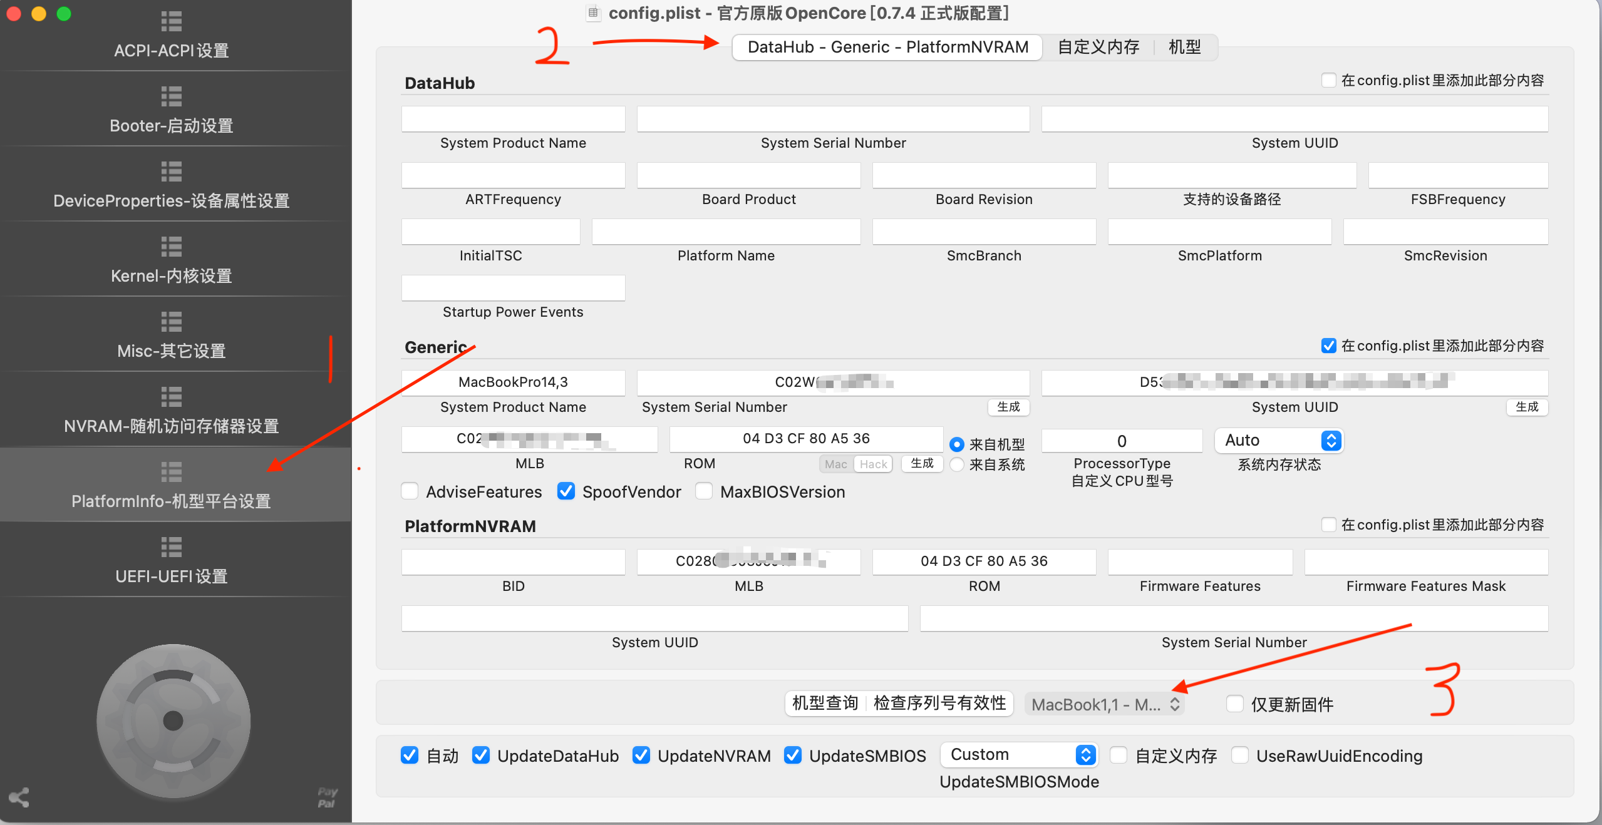
Task: Open the Misc settings sidebar icon
Action: point(171,322)
